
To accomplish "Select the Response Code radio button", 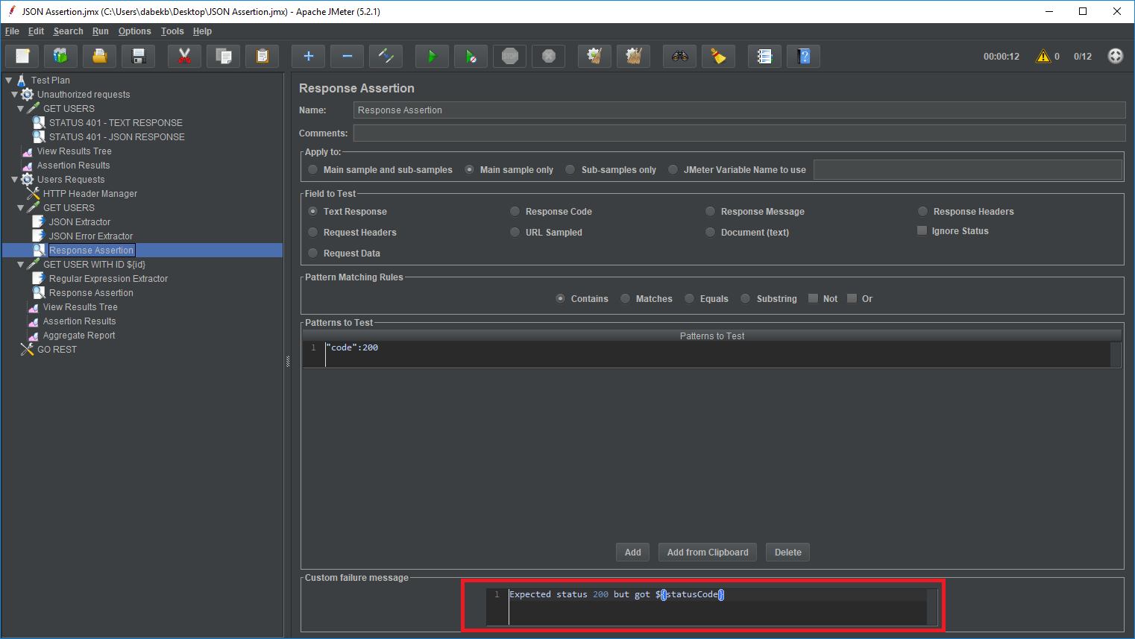I will coord(515,212).
